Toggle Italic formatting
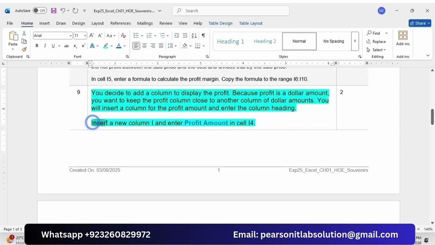The width and height of the screenshot is (435, 245). click(45, 46)
